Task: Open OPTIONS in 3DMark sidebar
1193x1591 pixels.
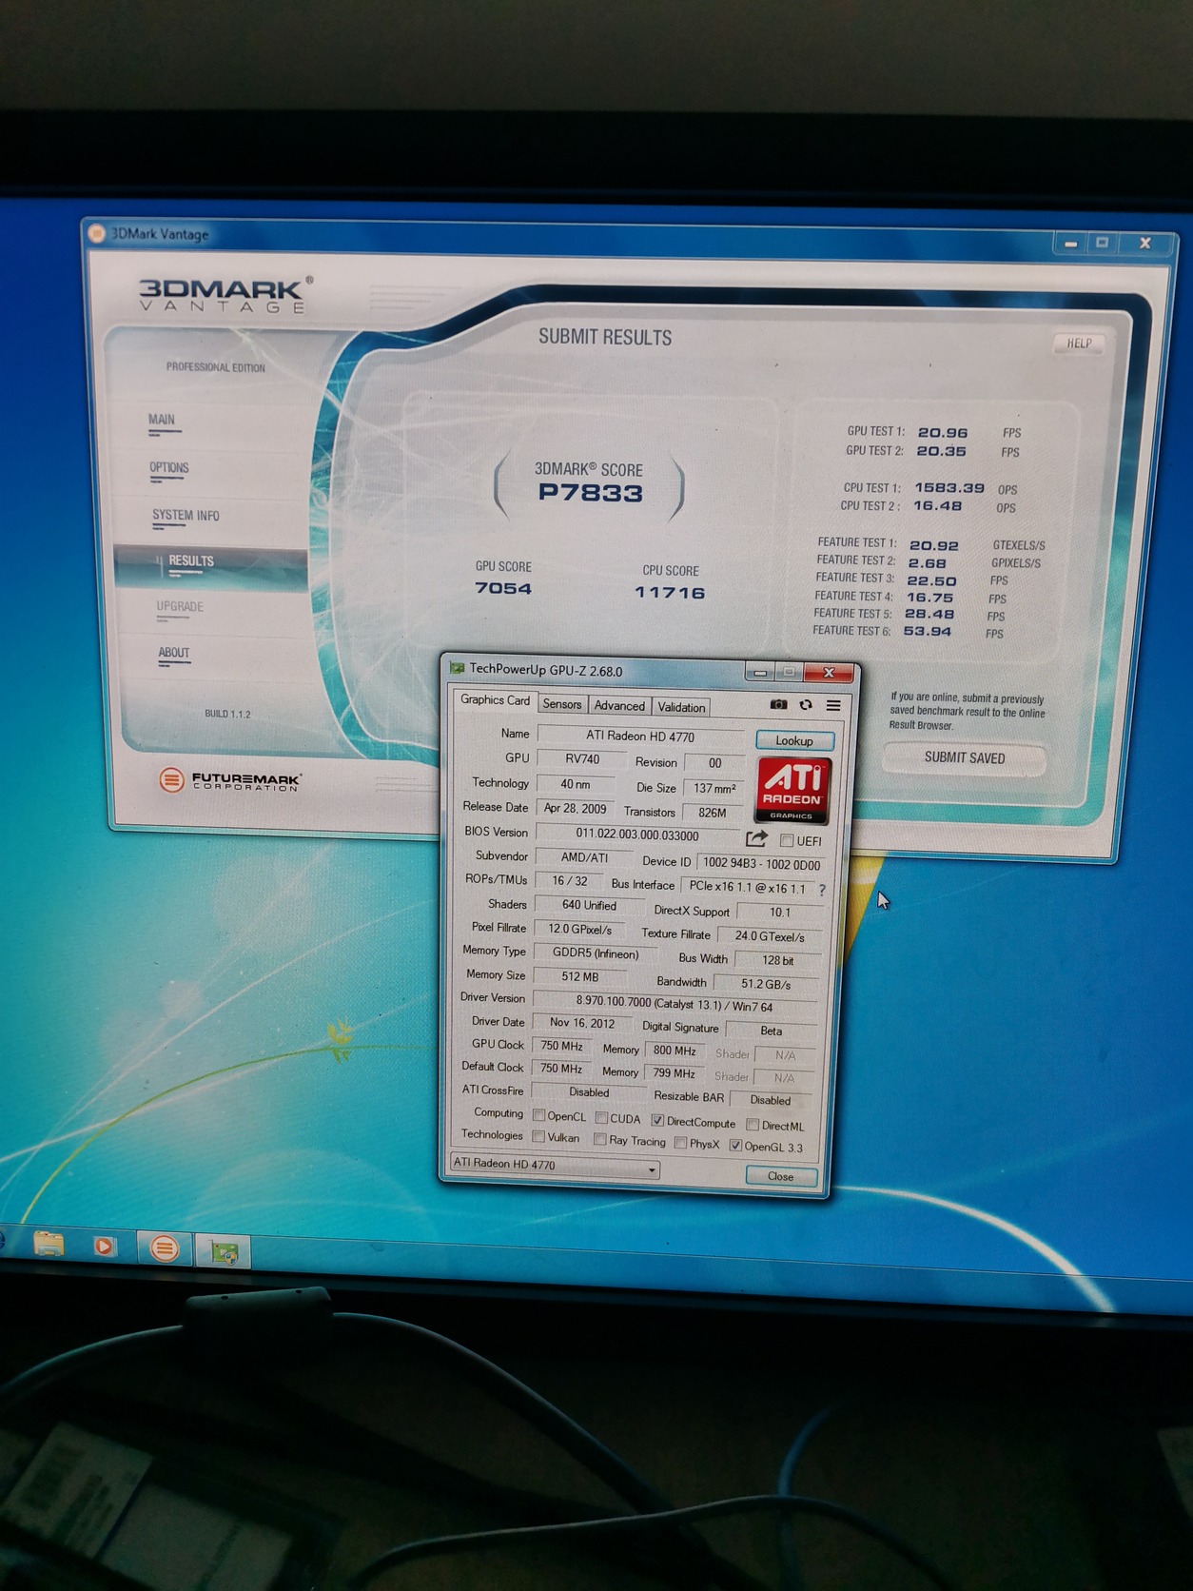Action: tap(169, 469)
